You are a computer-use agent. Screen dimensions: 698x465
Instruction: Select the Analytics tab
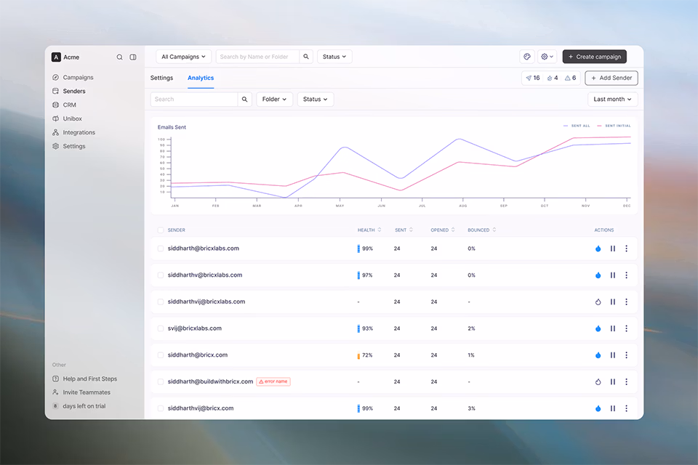point(201,78)
